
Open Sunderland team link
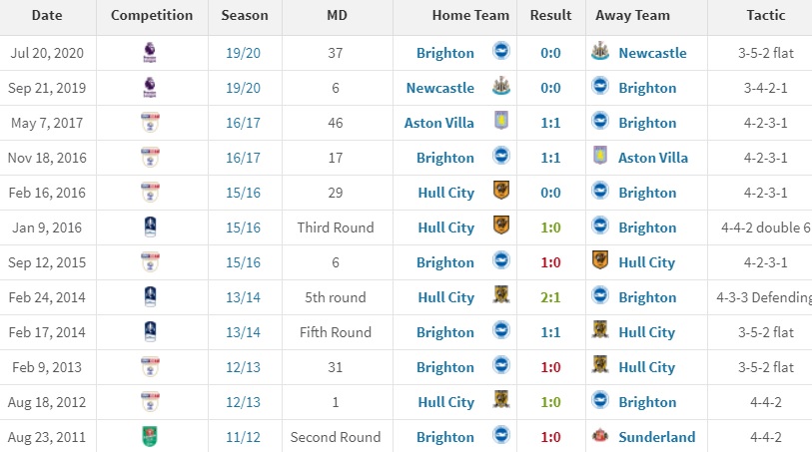656,437
